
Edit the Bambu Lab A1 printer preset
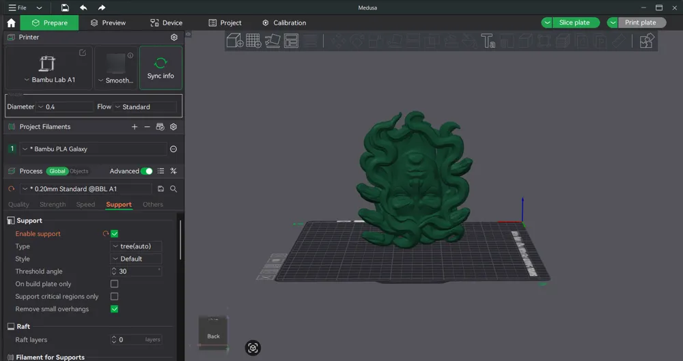(x=83, y=53)
